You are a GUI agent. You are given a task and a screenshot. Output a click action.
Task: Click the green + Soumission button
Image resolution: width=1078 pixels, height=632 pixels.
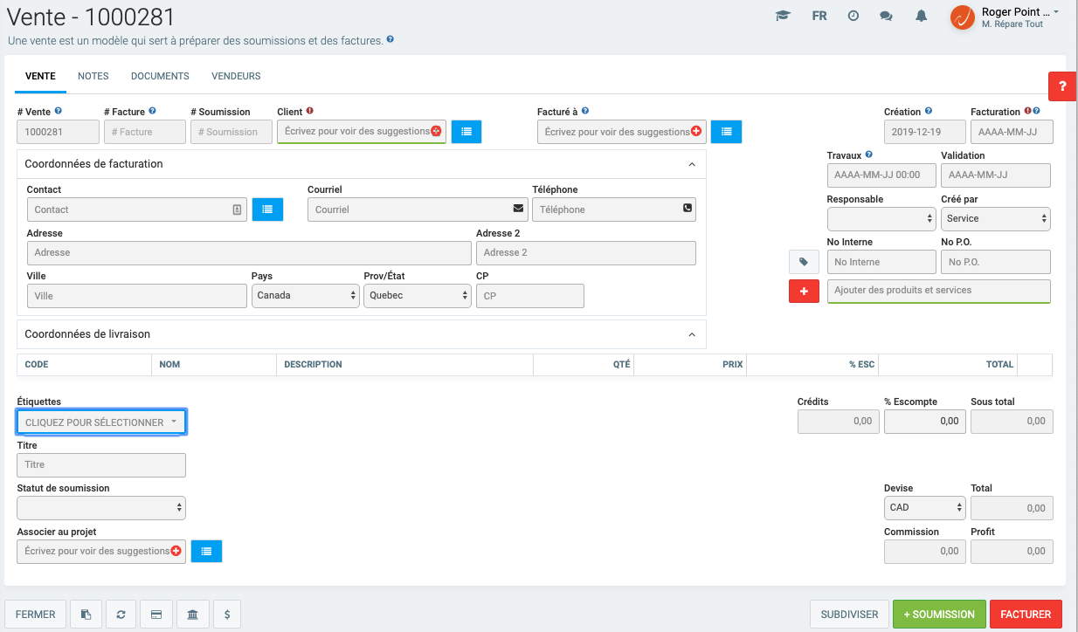[938, 615]
